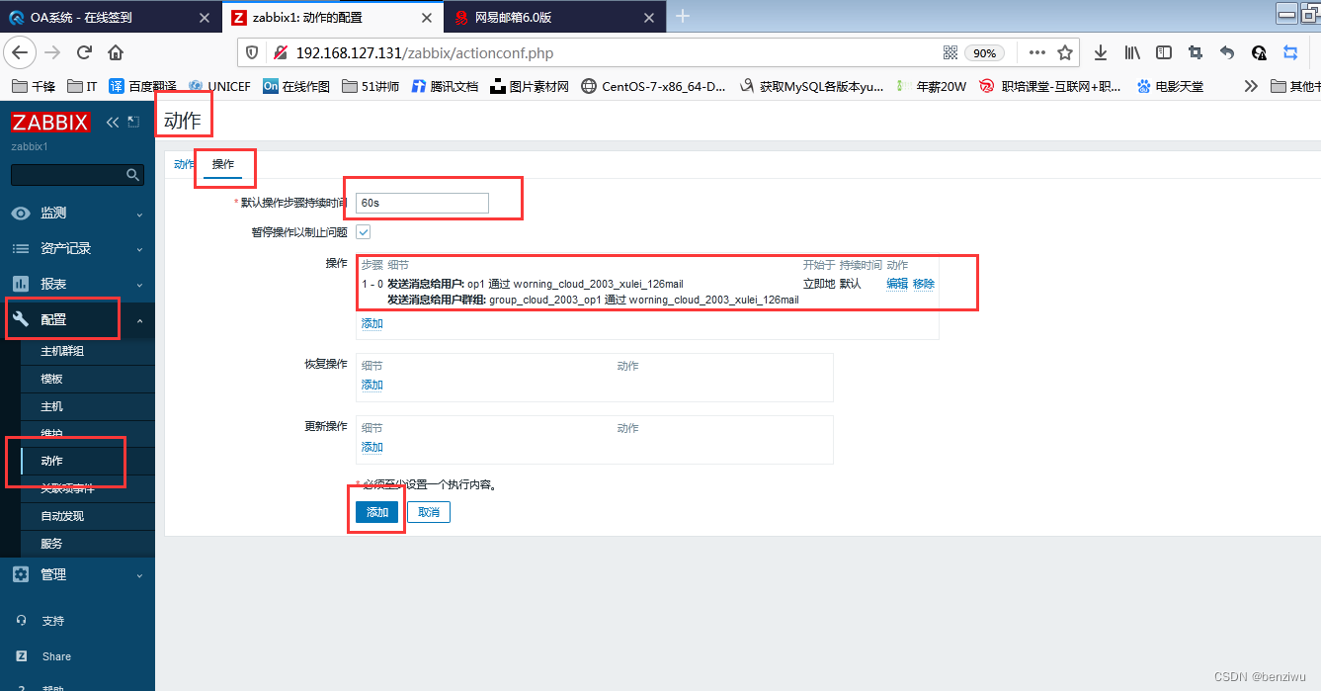1321x691 pixels.
Task: Switch to the 操作 tab
Action: tap(223, 165)
